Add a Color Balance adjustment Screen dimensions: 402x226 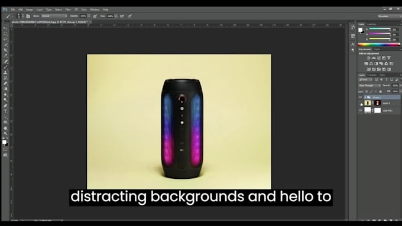tap(371, 64)
